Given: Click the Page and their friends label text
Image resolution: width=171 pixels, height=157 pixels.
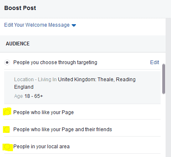Looking at the screenshot, I should pos(63,130).
